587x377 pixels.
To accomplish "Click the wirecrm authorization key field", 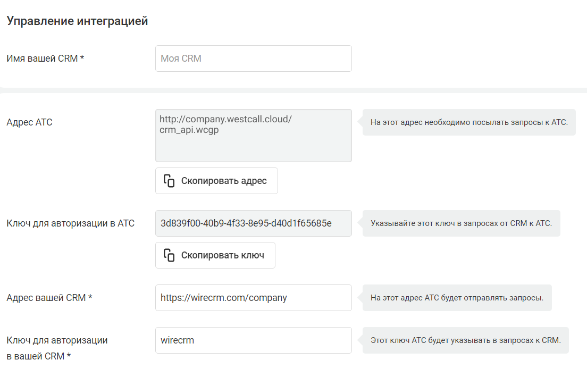I will click(x=254, y=340).
